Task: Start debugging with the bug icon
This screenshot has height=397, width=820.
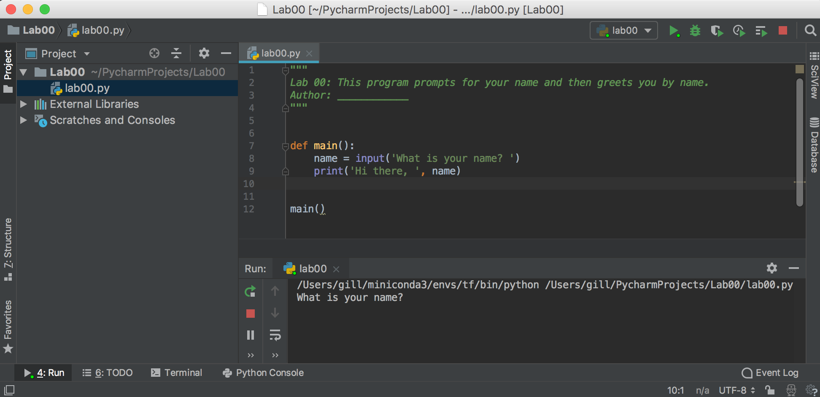Action: 695,31
